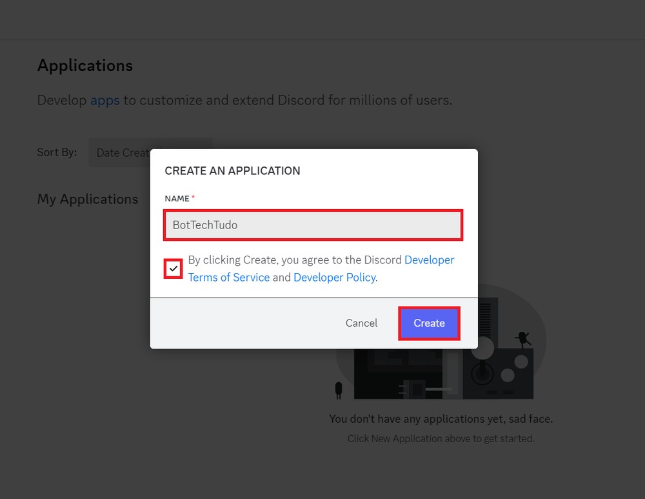
Task: Select the BotTechTudo text
Action: point(204,225)
